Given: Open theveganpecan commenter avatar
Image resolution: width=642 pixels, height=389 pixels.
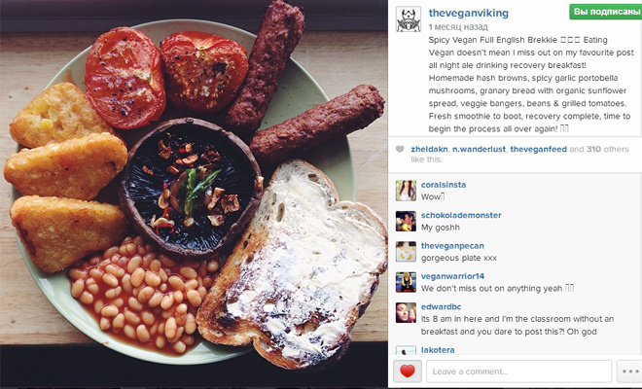Looking at the screenshot, I should [x=406, y=252].
